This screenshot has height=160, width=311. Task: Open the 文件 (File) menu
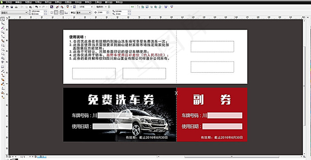pos(8,2)
